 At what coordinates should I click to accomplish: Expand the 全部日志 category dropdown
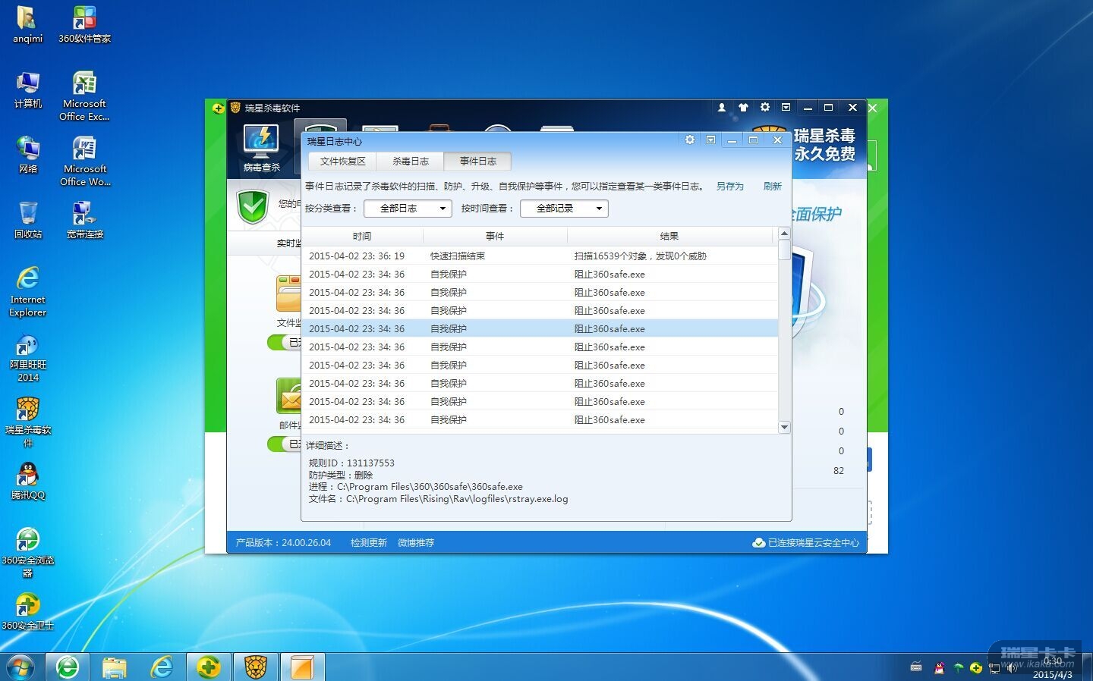408,209
